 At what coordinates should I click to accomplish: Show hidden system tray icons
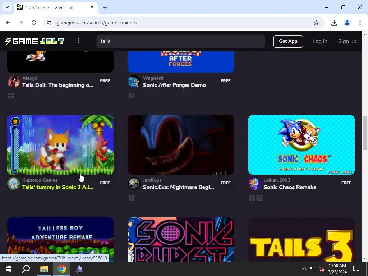[304, 269]
